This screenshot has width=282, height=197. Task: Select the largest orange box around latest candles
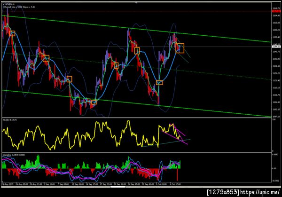point(180,48)
